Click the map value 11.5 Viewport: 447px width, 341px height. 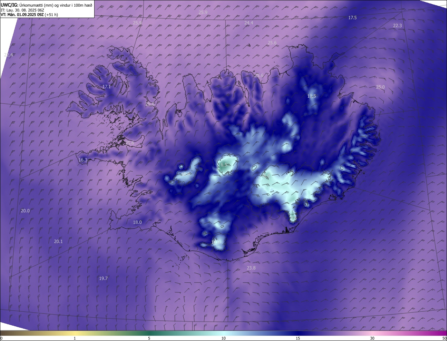click(x=312, y=96)
